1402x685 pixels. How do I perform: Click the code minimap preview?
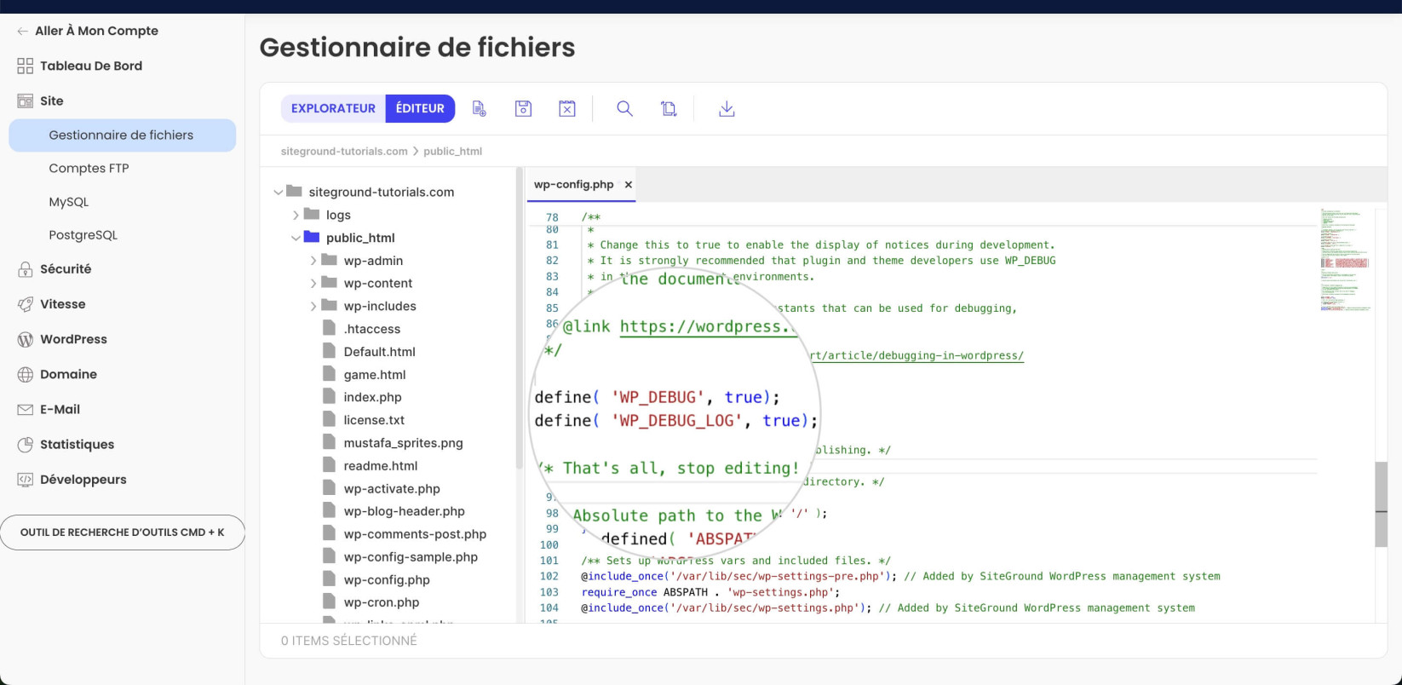1345,260
